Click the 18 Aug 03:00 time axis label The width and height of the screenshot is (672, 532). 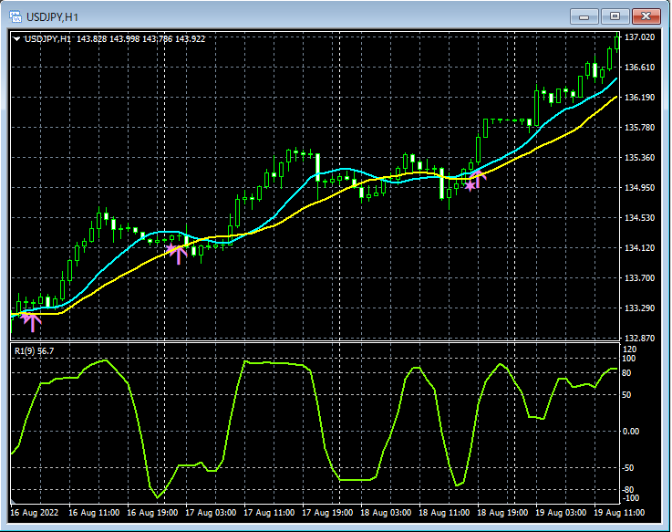point(386,513)
